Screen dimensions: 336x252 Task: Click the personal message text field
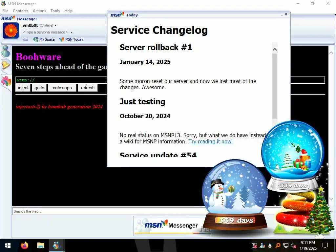(x=45, y=32)
